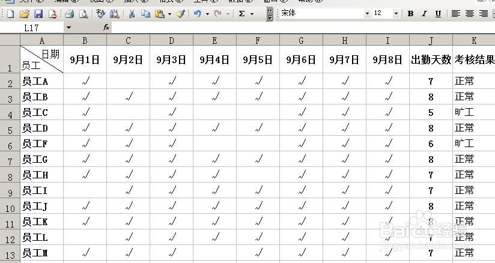Select the diagonal 日期/员工 header cell

point(41,59)
